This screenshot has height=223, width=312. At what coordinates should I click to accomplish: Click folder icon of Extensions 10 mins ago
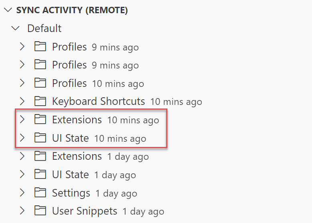point(40,119)
